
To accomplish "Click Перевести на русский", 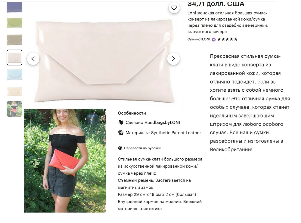I will tap(142, 148).
